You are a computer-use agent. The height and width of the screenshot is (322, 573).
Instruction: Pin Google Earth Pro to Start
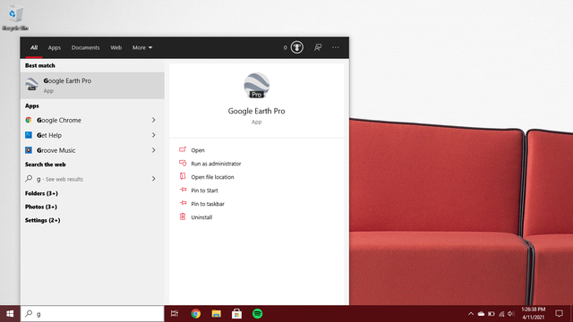coord(204,191)
